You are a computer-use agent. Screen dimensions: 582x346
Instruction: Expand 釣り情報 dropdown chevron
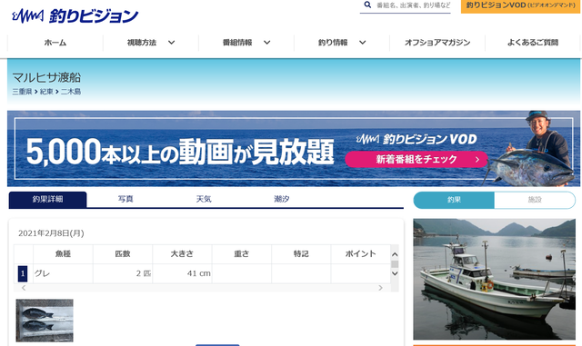pyautogui.click(x=363, y=43)
